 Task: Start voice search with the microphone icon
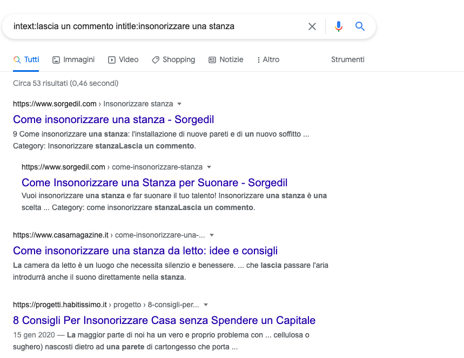click(x=339, y=26)
